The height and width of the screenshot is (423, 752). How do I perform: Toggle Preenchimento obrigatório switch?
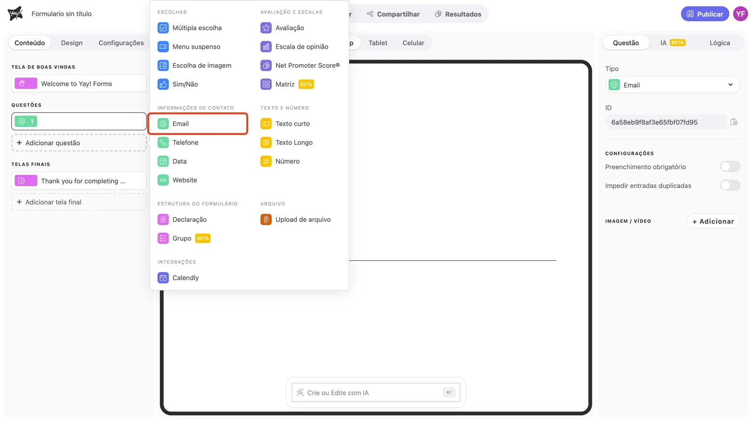[730, 166]
